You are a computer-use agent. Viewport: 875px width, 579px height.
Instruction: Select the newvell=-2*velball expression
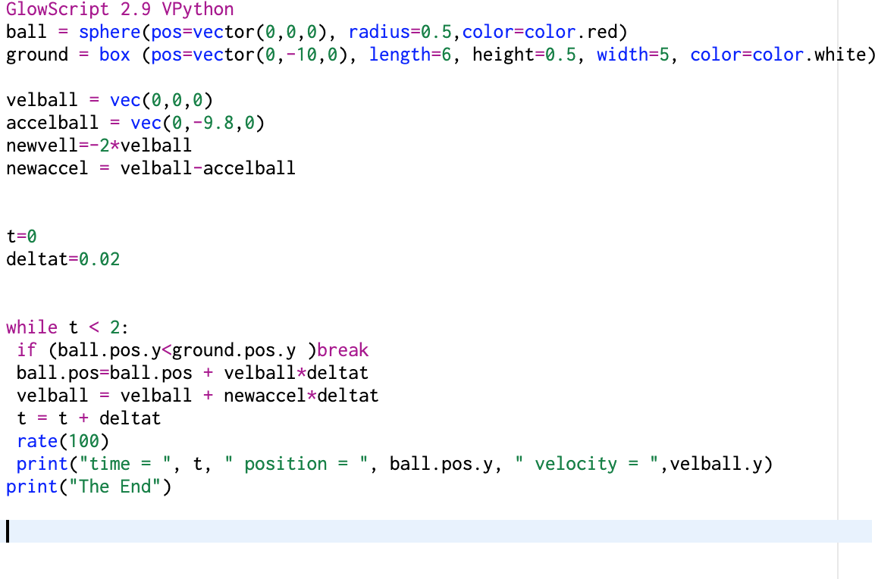click(x=99, y=145)
